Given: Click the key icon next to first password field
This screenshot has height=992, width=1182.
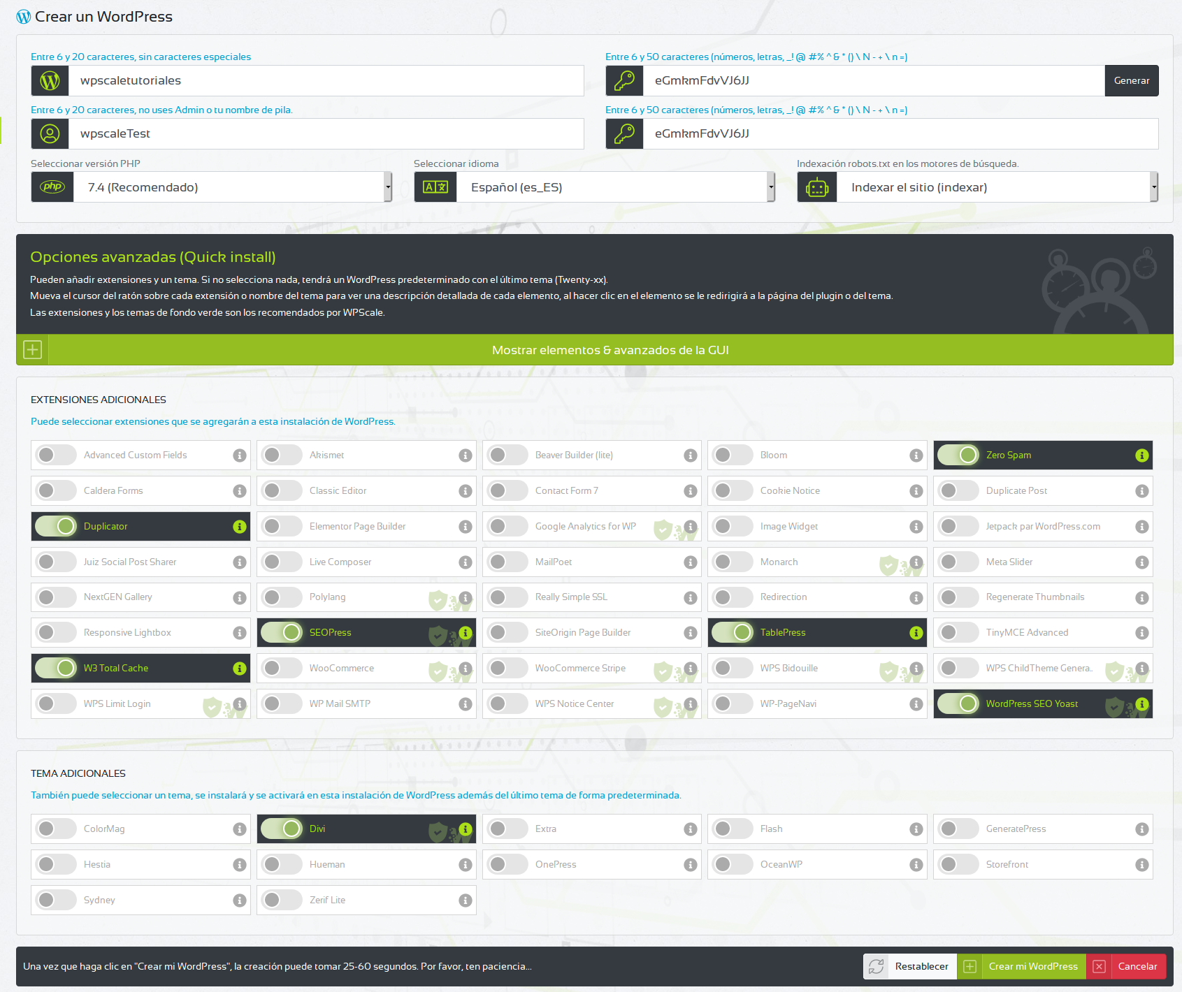Looking at the screenshot, I should coord(624,81).
